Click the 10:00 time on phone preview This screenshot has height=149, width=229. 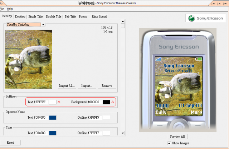pos(162,105)
